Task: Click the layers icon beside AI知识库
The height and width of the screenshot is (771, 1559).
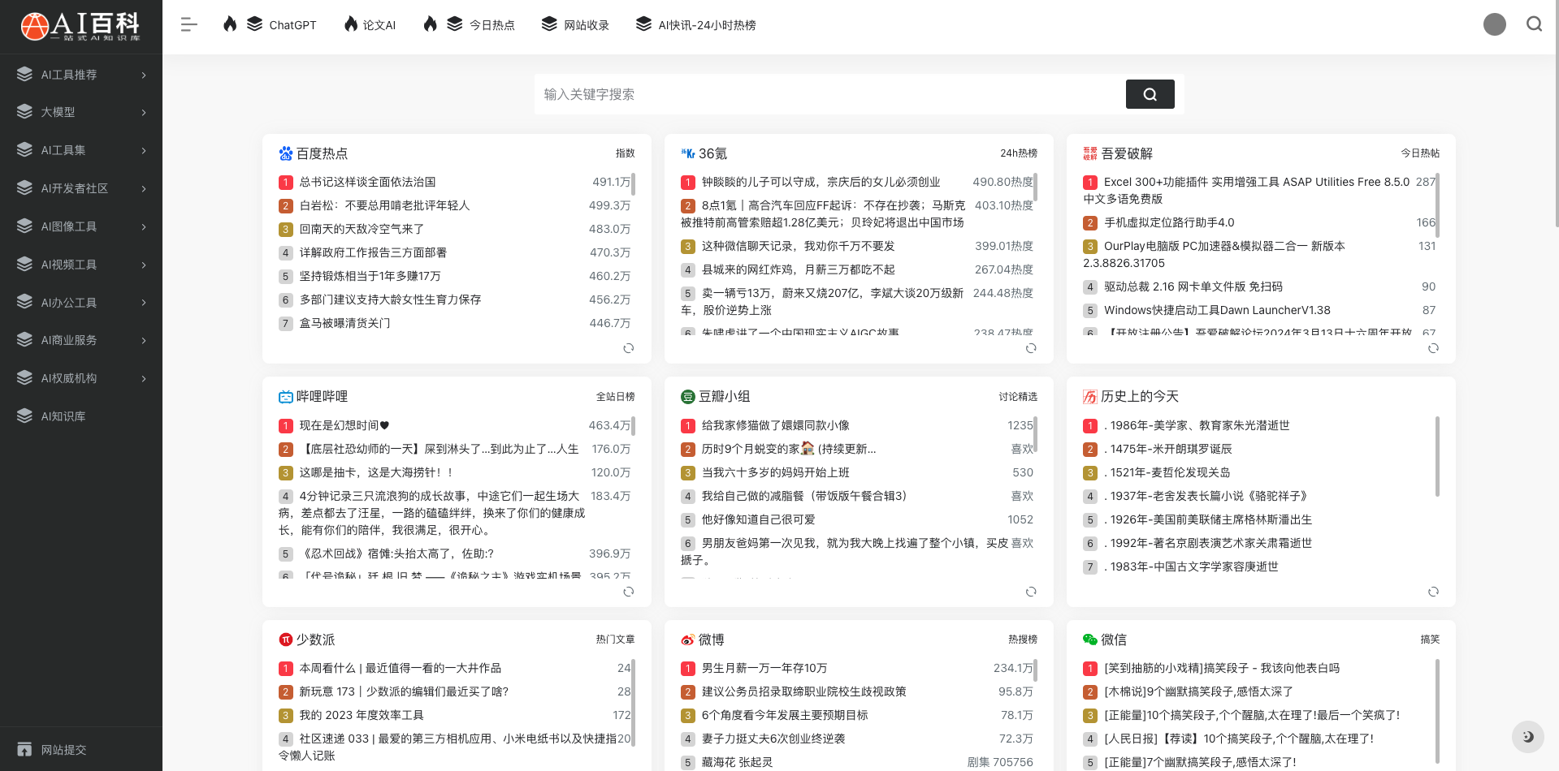Action: click(24, 416)
